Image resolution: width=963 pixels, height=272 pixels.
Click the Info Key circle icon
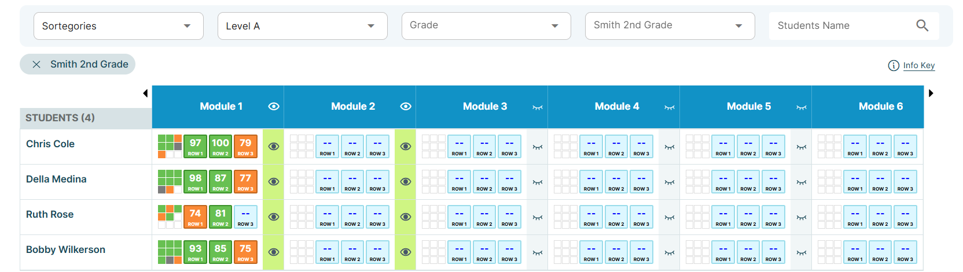894,65
